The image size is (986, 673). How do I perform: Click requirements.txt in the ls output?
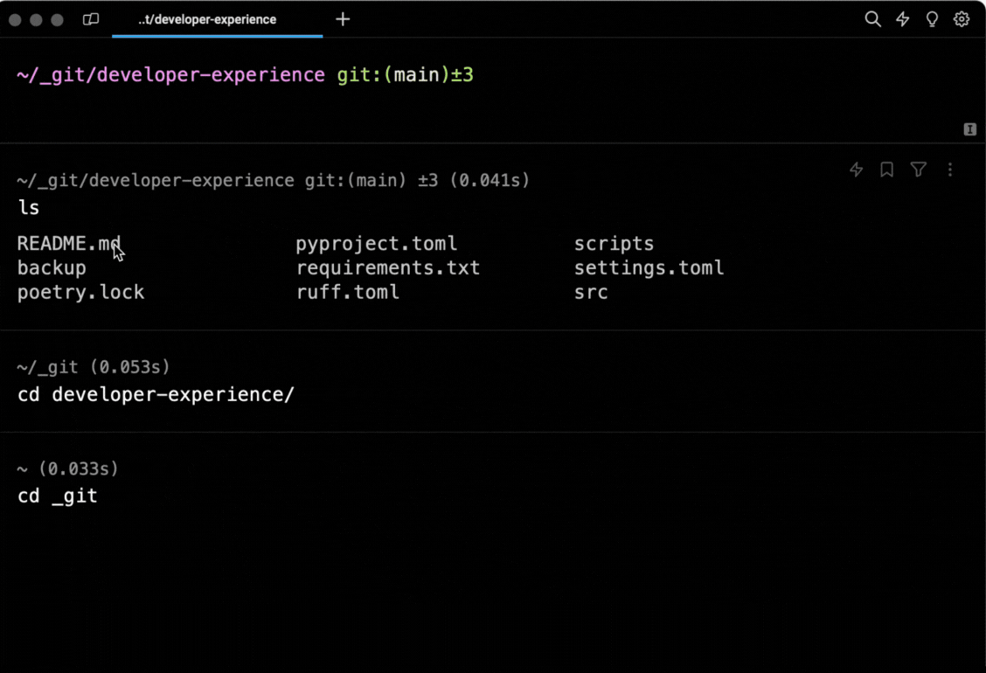[x=387, y=268]
